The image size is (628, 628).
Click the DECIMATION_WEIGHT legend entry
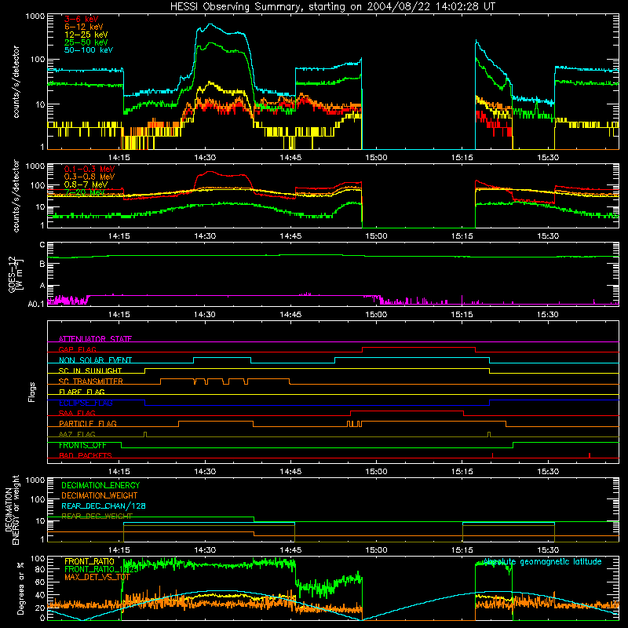[100, 495]
